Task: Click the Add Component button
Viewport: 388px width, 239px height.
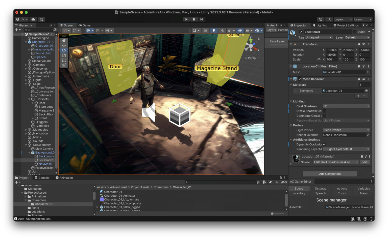Action: [x=330, y=174]
